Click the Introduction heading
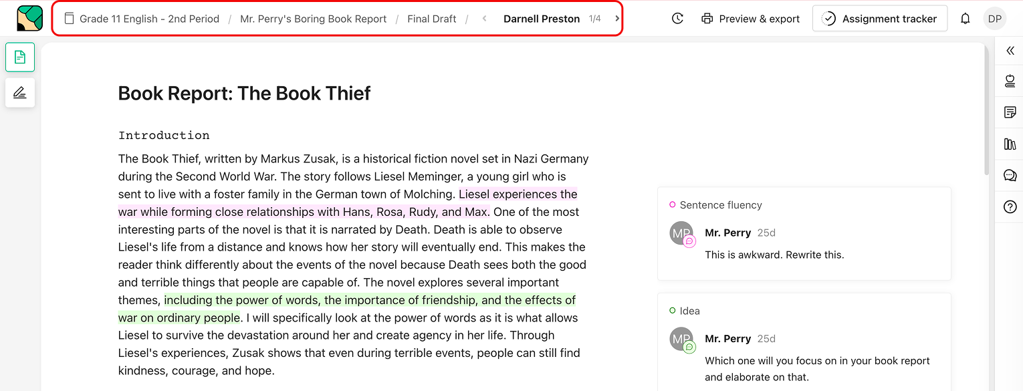This screenshot has height=391, width=1023. click(x=164, y=135)
